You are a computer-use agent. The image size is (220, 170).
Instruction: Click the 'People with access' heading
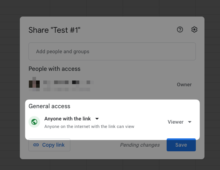(x=54, y=69)
